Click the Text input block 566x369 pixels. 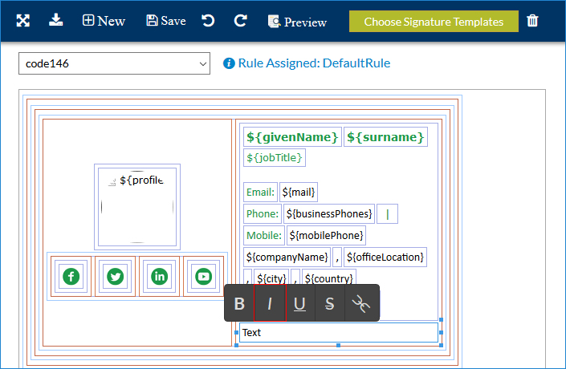click(338, 332)
